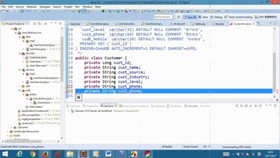Open the Navigate menu
The height and width of the screenshot is (158, 280).
coord(45,7)
